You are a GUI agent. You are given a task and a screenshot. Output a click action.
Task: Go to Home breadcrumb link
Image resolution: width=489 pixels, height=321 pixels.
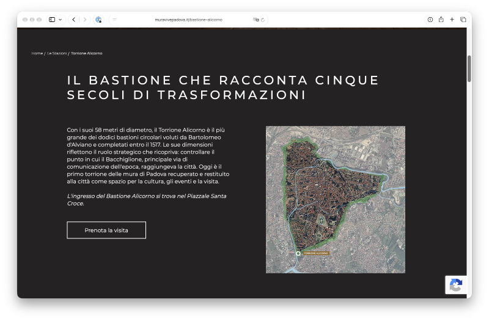pyautogui.click(x=37, y=53)
